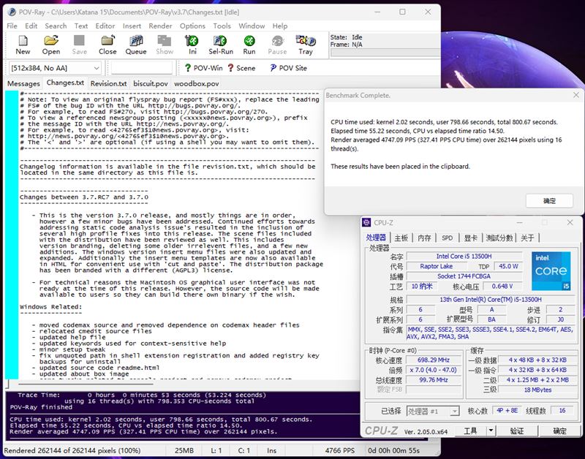Image resolution: width=585 pixels, height=459 pixels.
Task: Switch to CPU-Z 关于 tab
Action: (527, 238)
